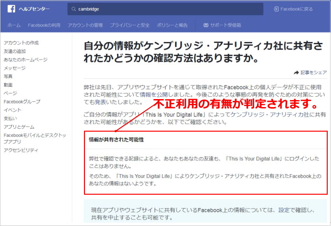331x226 pixels.
Task: Select 友達の追加 in the sidebar
Action: pyautogui.click(x=15, y=51)
